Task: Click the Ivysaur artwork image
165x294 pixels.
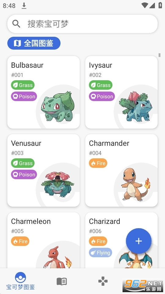Action: (x=135, y=106)
